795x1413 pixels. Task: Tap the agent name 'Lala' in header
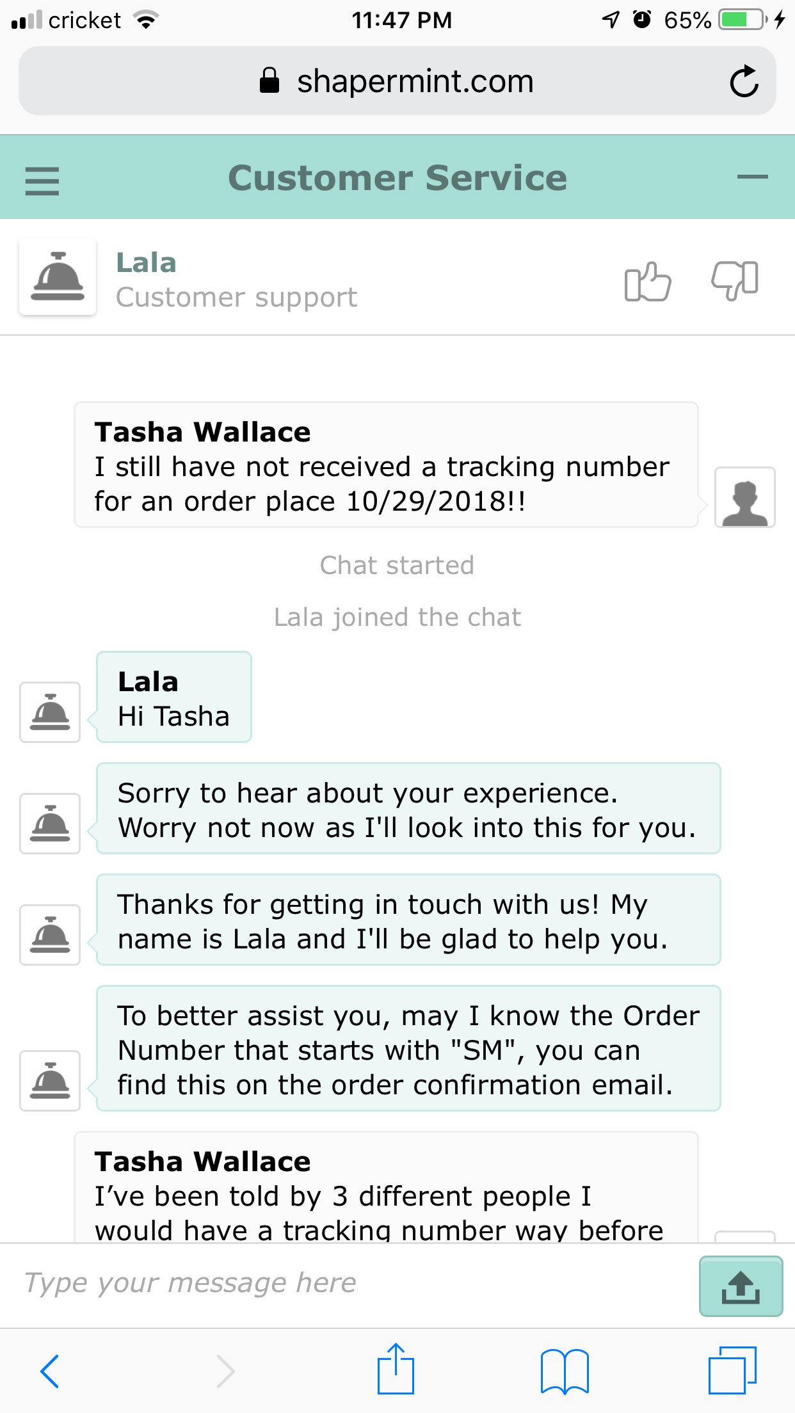(x=146, y=262)
